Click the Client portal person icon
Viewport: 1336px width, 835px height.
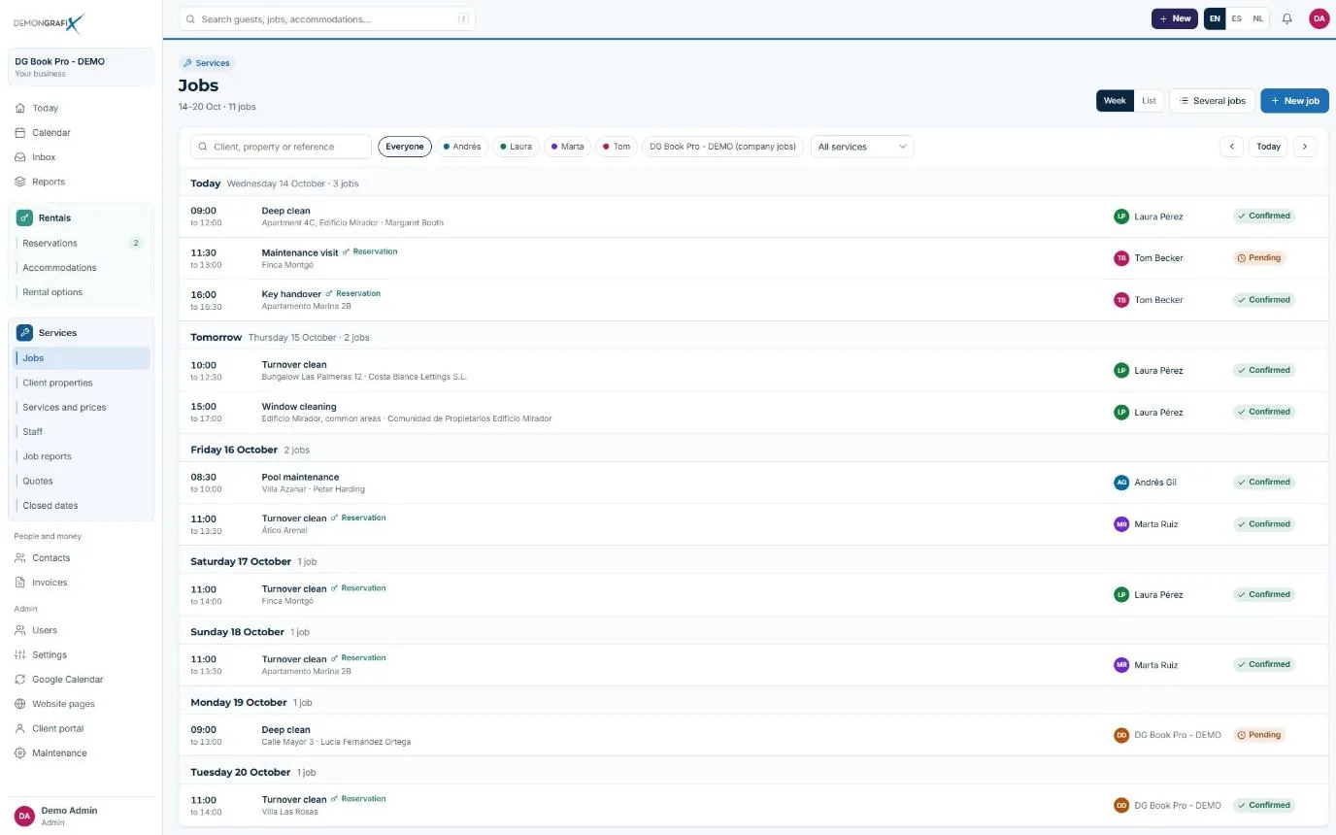[x=20, y=728]
